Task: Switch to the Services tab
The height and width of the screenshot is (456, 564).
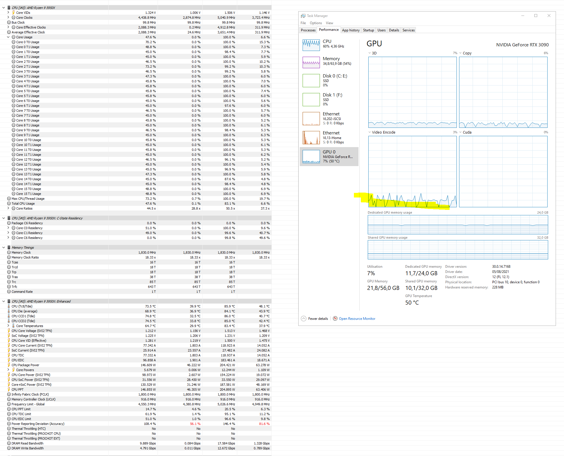Action: coord(408,30)
